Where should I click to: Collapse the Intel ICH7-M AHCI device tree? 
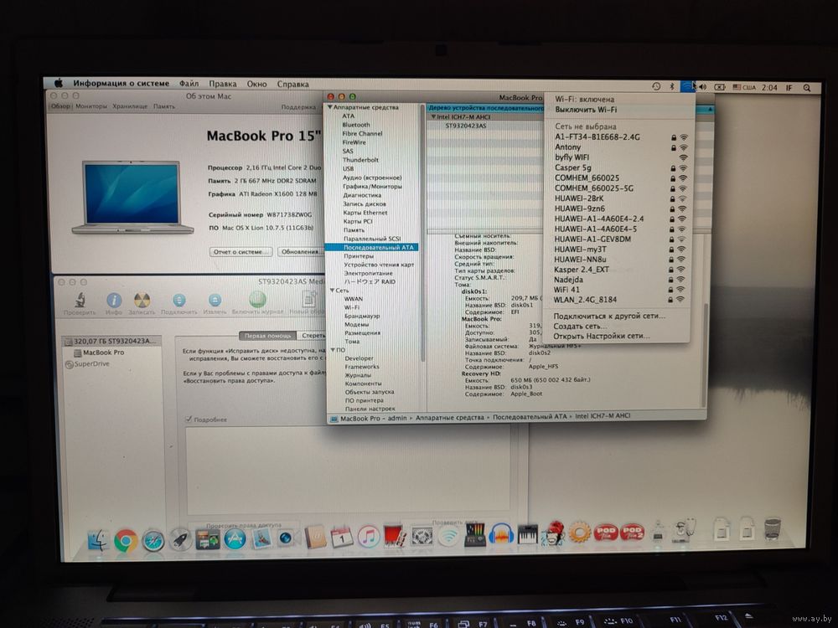point(433,116)
